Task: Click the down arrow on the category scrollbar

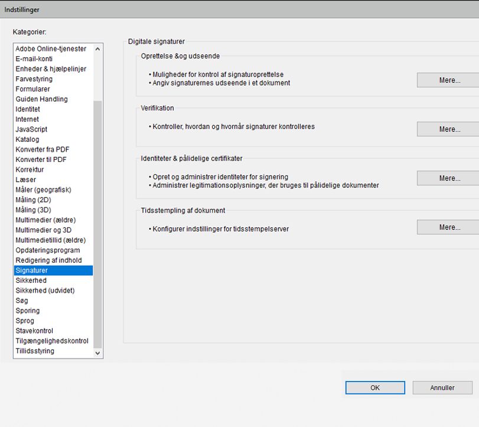Action: [98, 353]
